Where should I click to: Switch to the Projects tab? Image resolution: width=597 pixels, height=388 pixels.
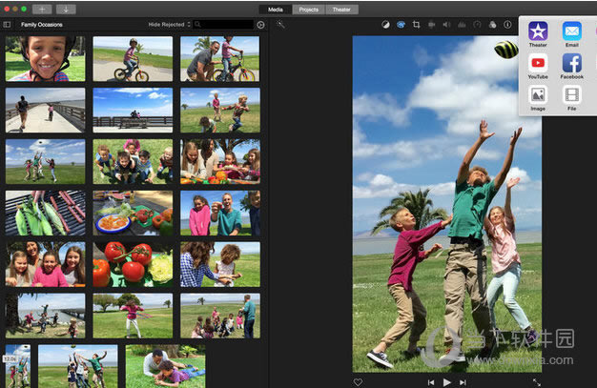(308, 9)
